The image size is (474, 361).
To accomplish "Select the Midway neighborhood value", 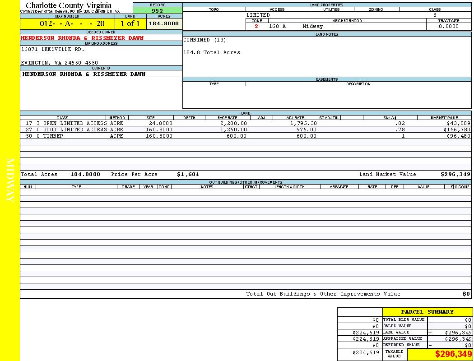I will point(313,27).
